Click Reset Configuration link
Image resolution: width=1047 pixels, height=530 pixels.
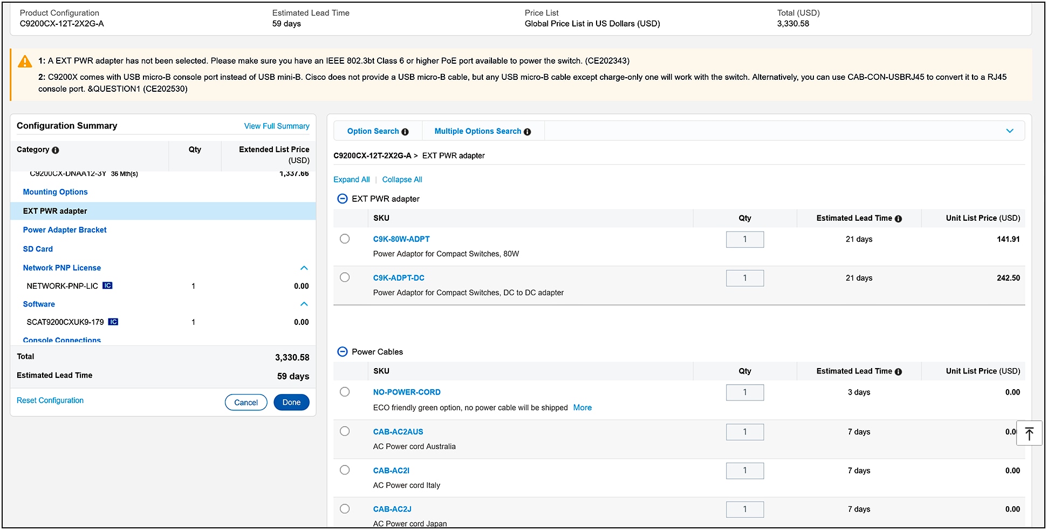[50, 400]
